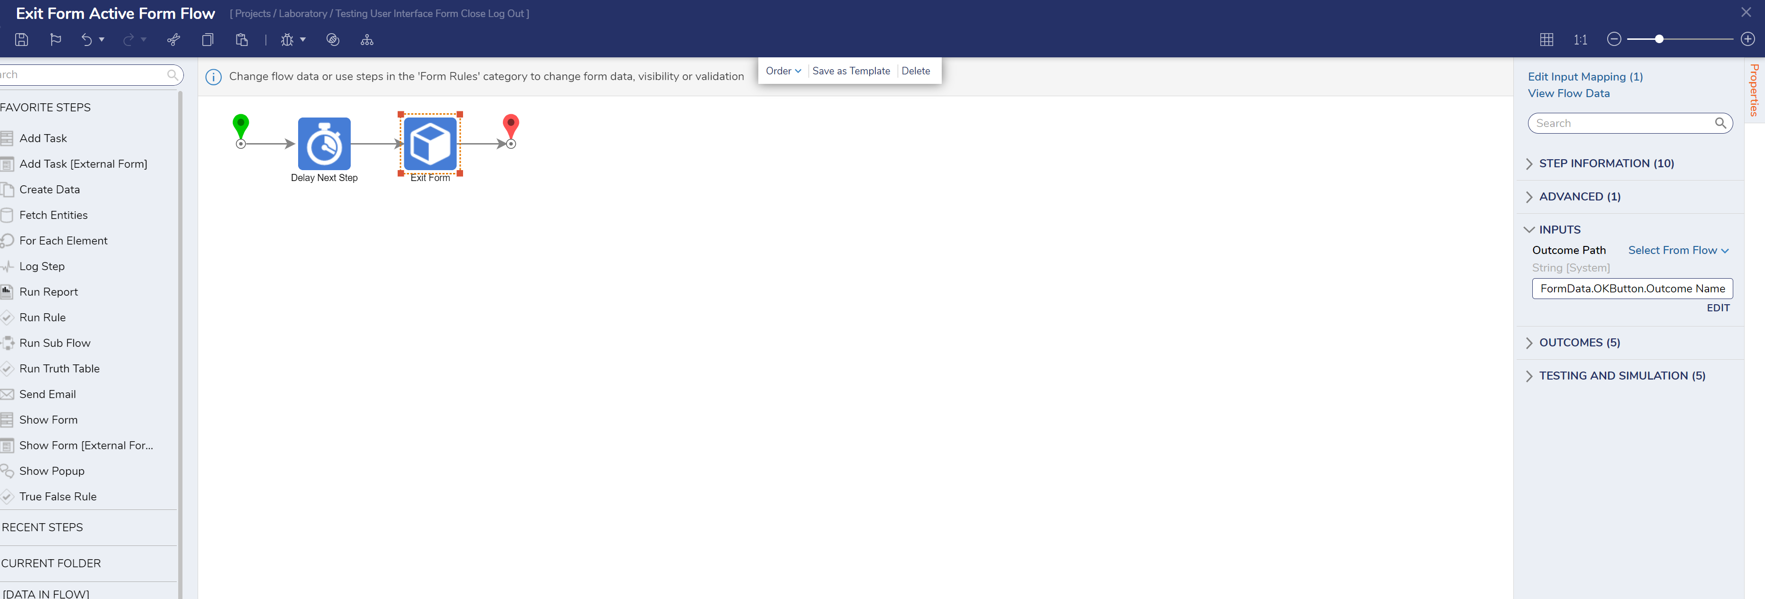
Task: Select From Flow for Outcome Path
Action: pyautogui.click(x=1677, y=250)
